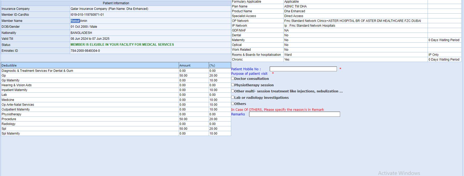Click the Member ID-CardNo value
This screenshot has width=464, height=176.
[87, 15]
